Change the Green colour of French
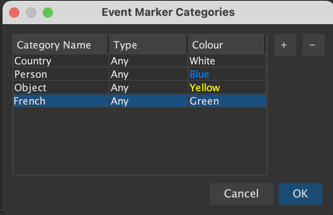 point(227,101)
